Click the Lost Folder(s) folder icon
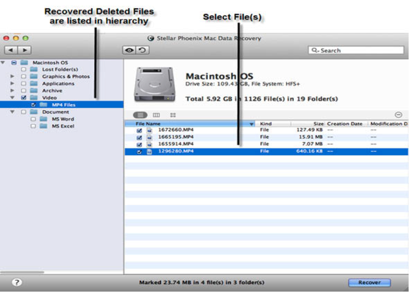 tap(34, 70)
